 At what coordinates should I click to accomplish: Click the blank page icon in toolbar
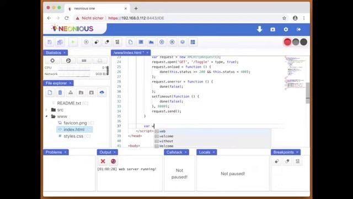[130, 42]
